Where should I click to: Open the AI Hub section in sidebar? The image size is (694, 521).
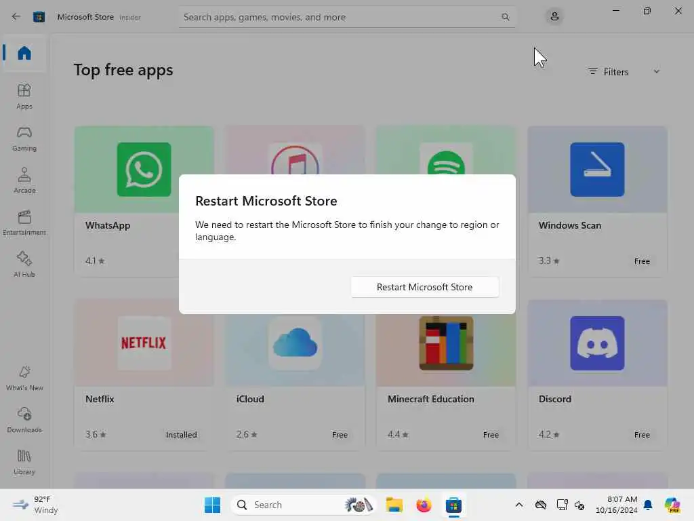click(x=24, y=265)
